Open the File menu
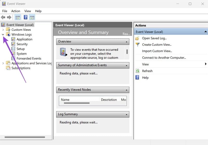 pyautogui.click(x=5, y=11)
